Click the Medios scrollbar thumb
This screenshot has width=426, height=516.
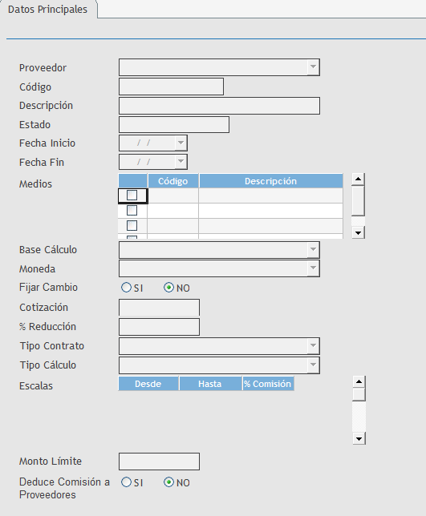pyautogui.click(x=358, y=201)
